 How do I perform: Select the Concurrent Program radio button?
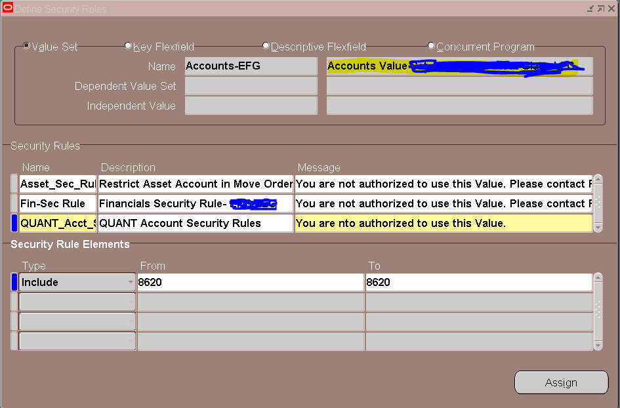point(431,45)
